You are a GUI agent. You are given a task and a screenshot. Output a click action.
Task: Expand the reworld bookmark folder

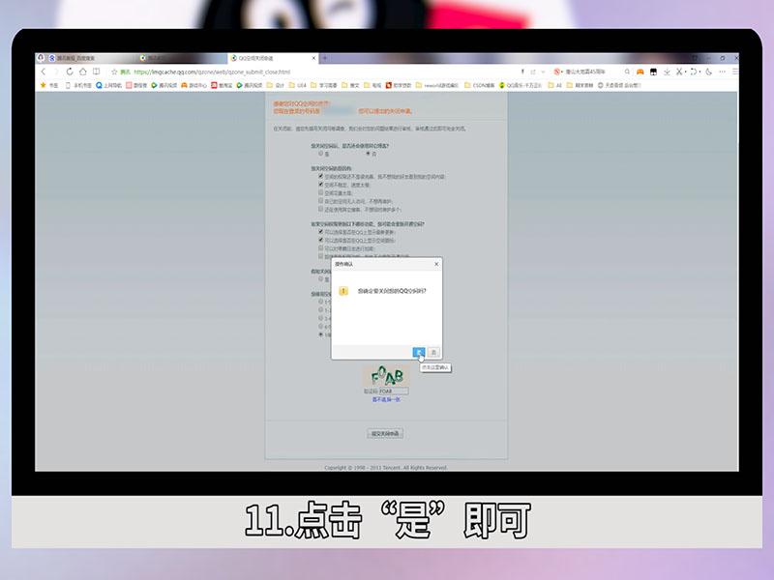coord(437,85)
